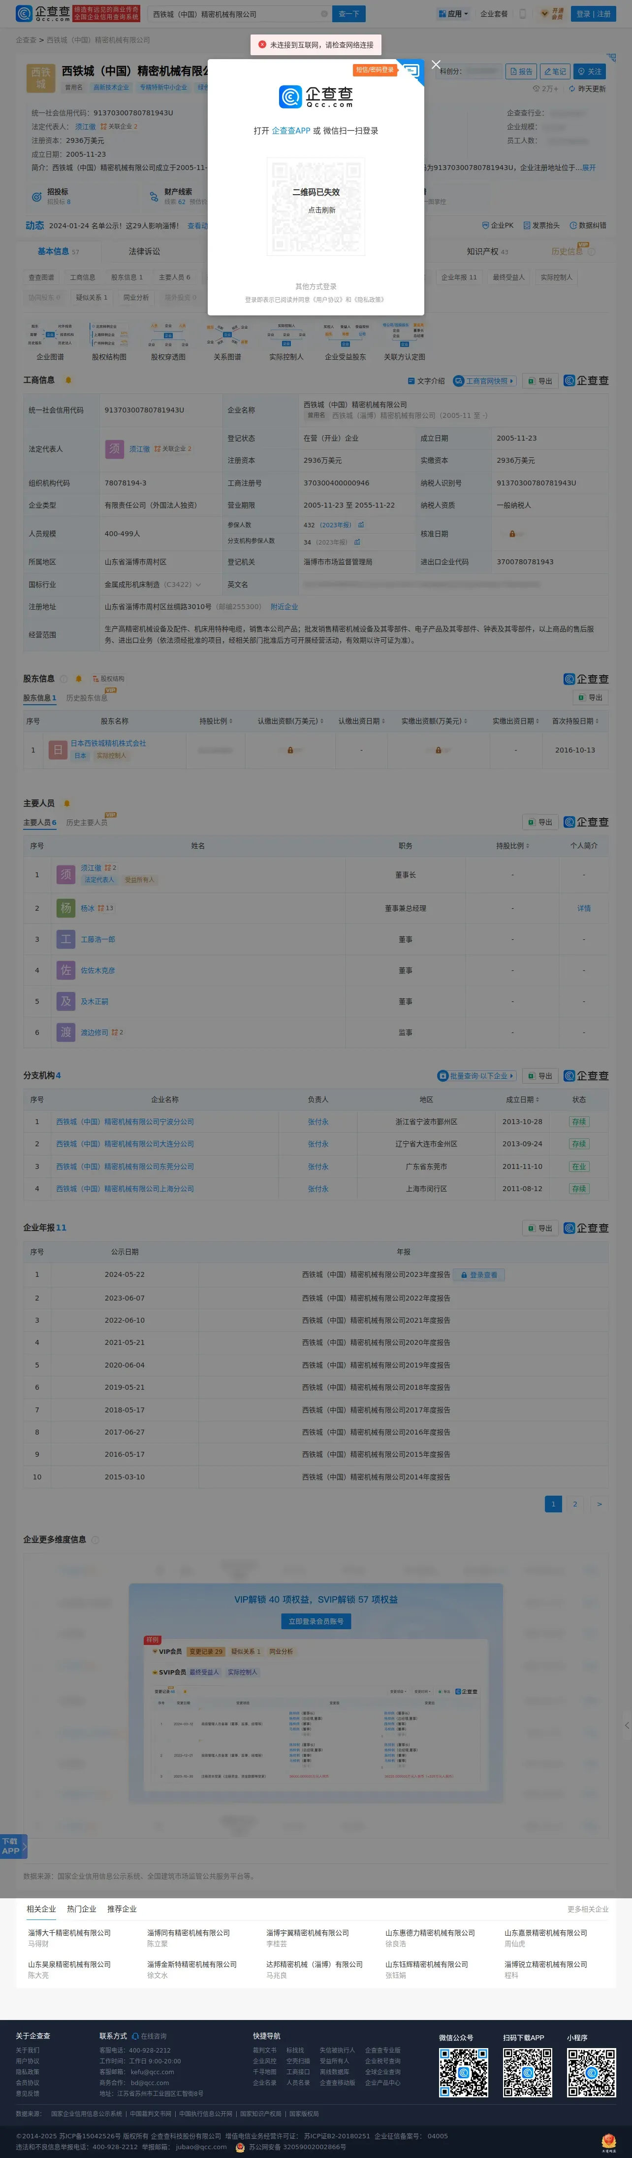The width and height of the screenshot is (632, 2158).
Task: Click the 数据纠错 icon
Action: [x=588, y=225]
